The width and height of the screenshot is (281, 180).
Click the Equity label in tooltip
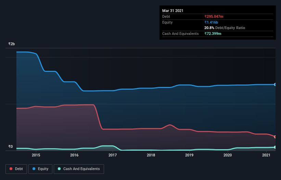click(x=167, y=22)
